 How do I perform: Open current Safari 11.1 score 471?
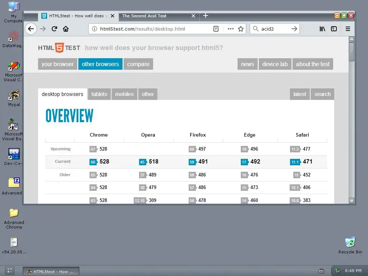pos(301,161)
